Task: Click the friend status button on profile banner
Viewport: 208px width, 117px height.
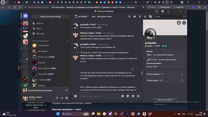Action: click(x=179, y=23)
